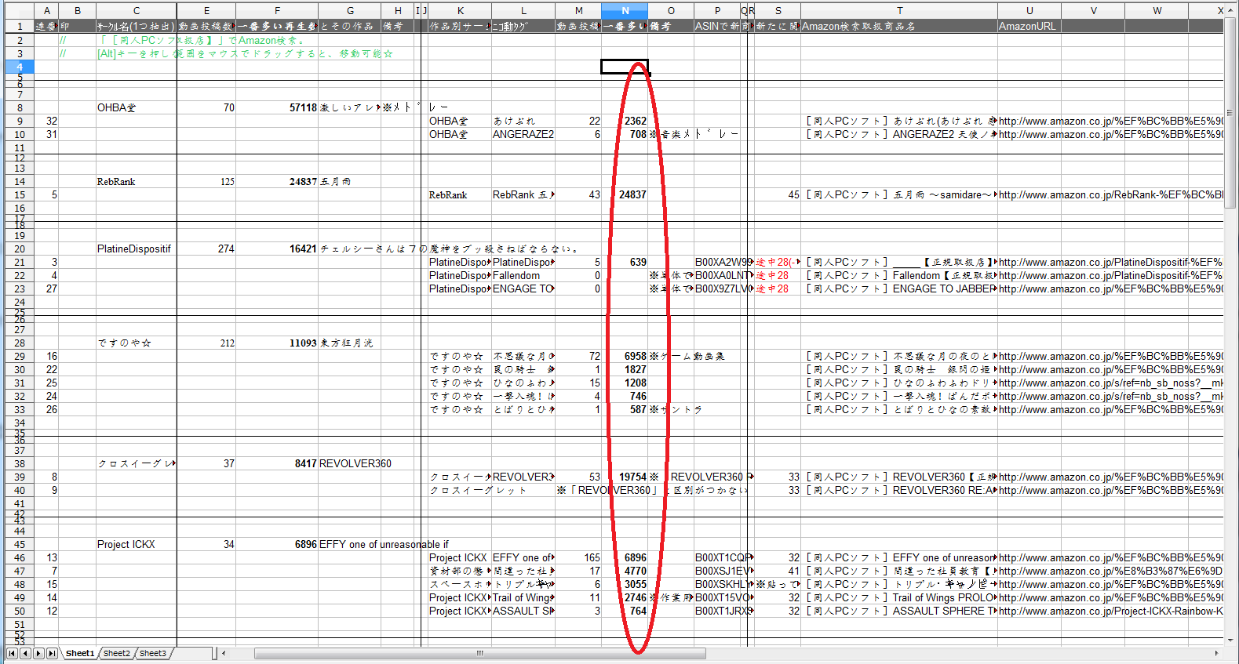Select the cell with value 274
The image size is (1239, 664).
pos(206,249)
